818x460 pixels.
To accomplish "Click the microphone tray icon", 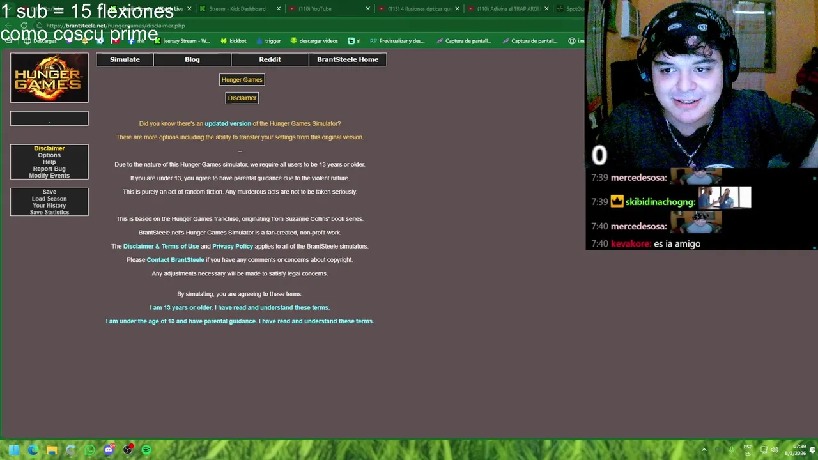I will coord(731,450).
